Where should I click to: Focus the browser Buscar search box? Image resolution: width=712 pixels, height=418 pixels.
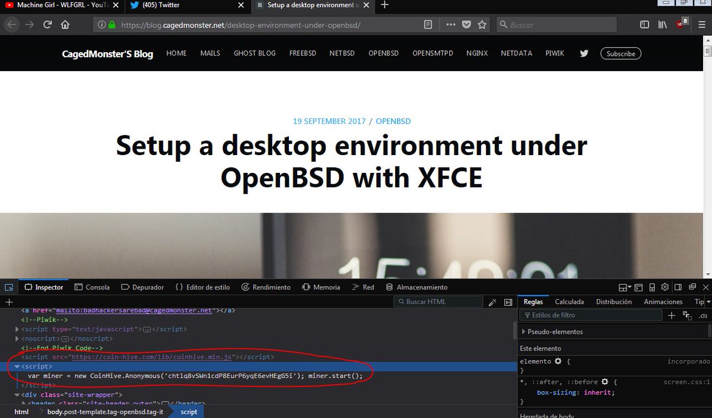[556, 25]
